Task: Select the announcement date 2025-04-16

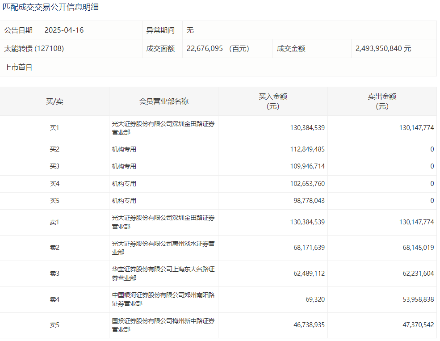Action: [x=64, y=30]
